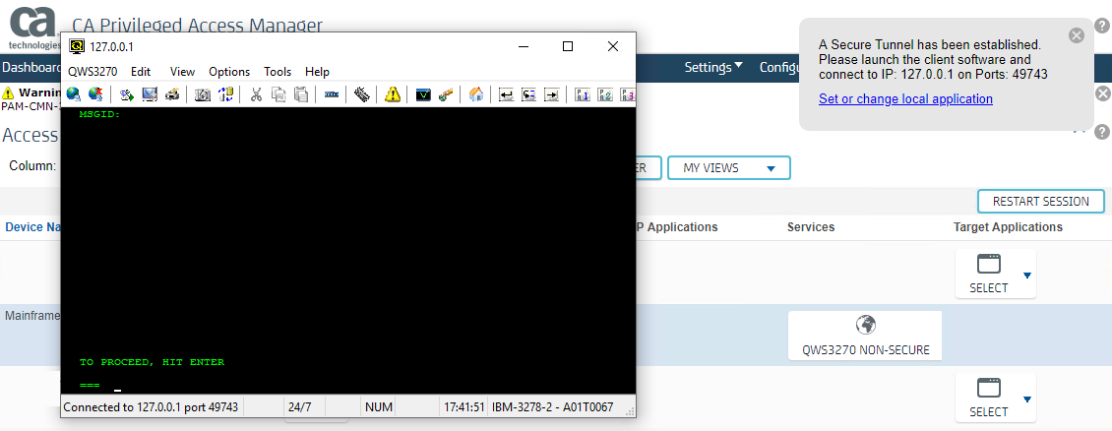Click the paintbrush colors icon in toolbar

point(446,94)
